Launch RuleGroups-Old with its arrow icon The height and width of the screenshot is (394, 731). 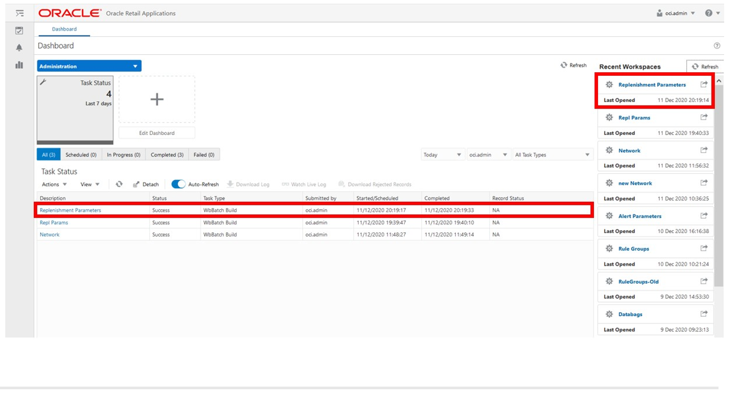tap(704, 281)
